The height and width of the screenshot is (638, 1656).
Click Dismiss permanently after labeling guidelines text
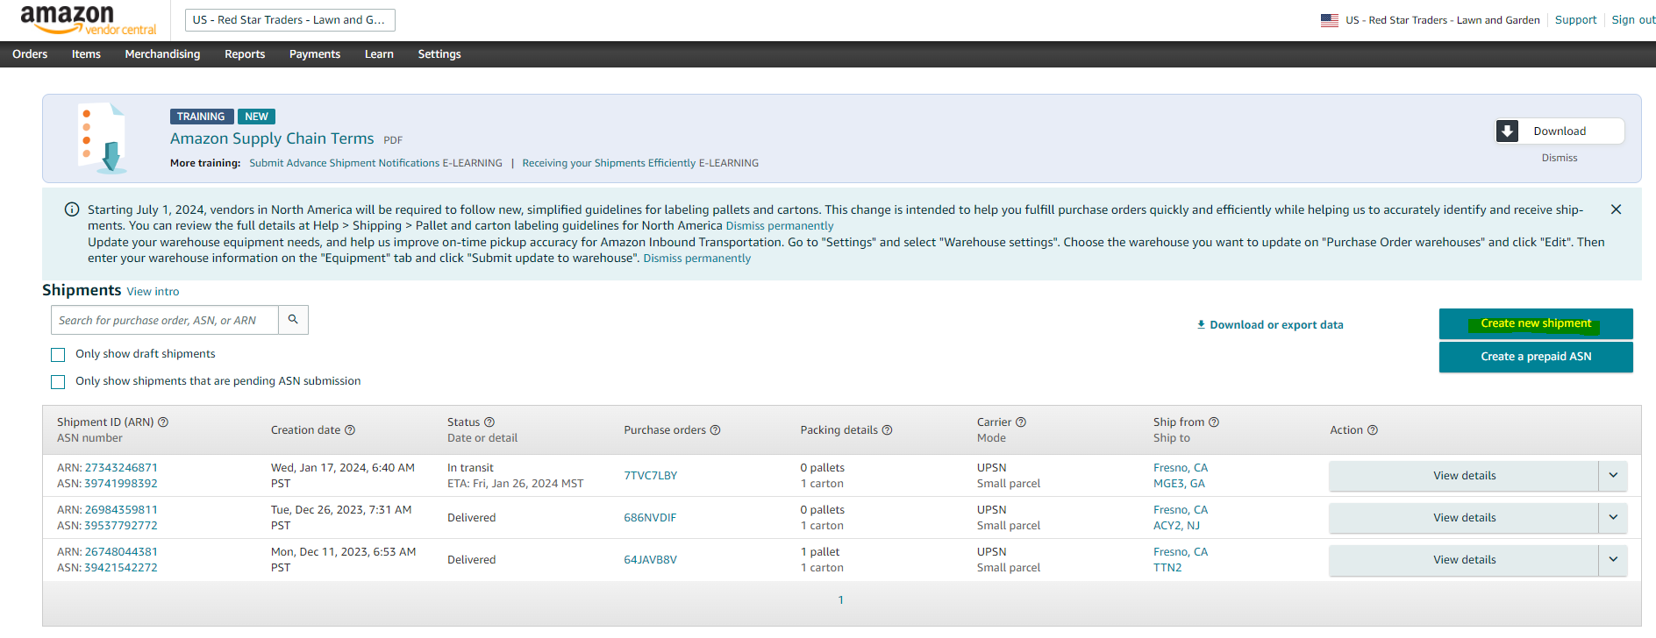click(x=780, y=226)
